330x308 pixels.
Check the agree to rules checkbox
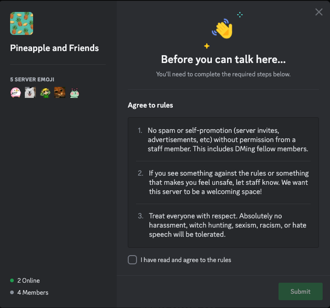pos(132,260)
